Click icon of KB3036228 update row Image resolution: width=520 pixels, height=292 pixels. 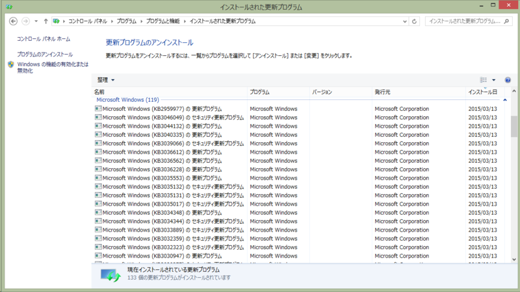tap(98, 169)
